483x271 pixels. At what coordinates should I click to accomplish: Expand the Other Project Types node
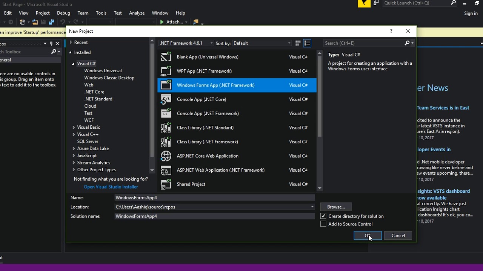(x=74, y=170)
